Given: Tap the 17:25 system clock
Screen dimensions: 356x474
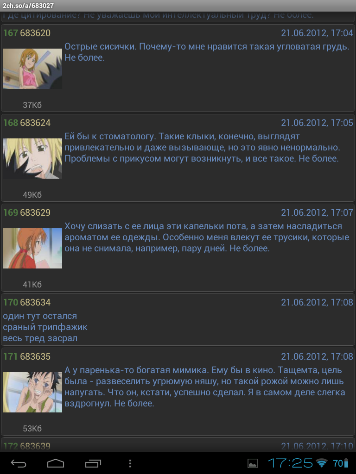Looking at the screenshot, I should (x=290, y=463).
